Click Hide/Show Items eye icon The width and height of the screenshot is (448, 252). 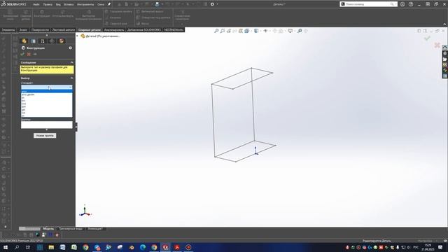[x=265, y=31]
